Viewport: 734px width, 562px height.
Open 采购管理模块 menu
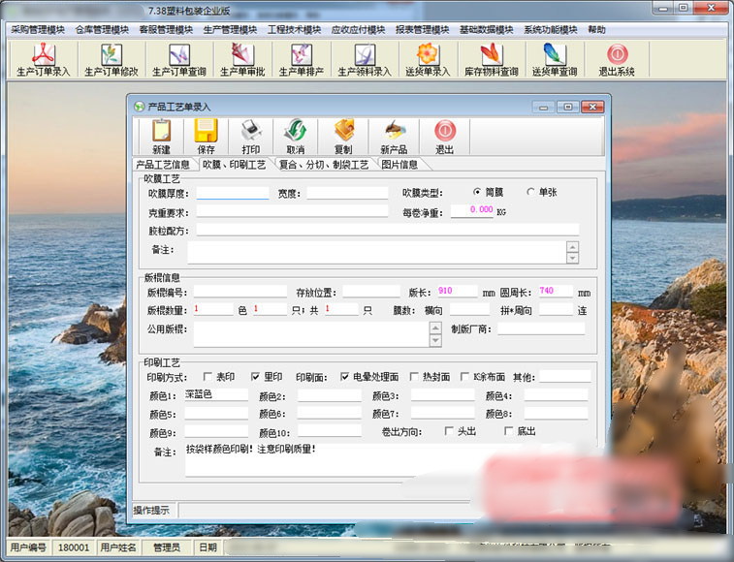38,30
